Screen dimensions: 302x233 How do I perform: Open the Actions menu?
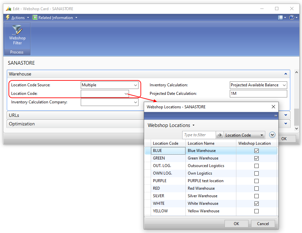point(18,18)
